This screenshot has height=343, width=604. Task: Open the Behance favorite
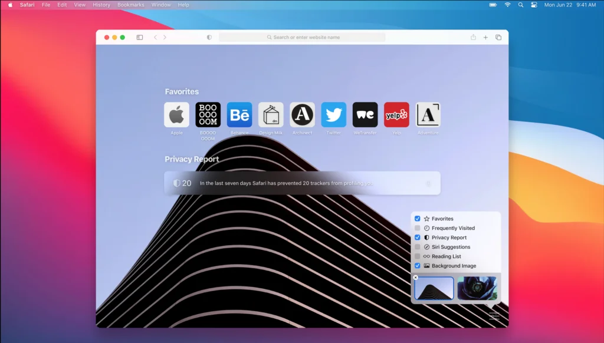coord(239,115)
